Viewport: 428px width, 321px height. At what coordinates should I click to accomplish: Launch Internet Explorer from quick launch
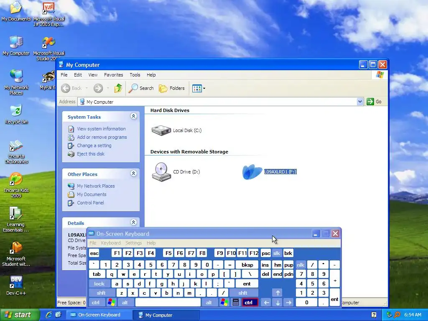(49, 315)
